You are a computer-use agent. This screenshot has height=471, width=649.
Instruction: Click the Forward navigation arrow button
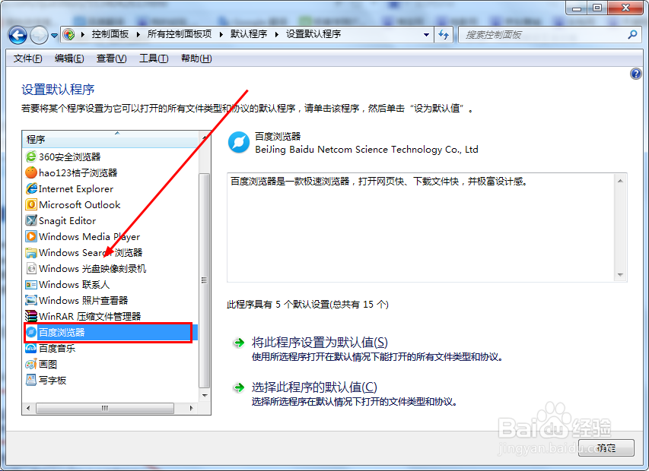click(x=39, y=35)
